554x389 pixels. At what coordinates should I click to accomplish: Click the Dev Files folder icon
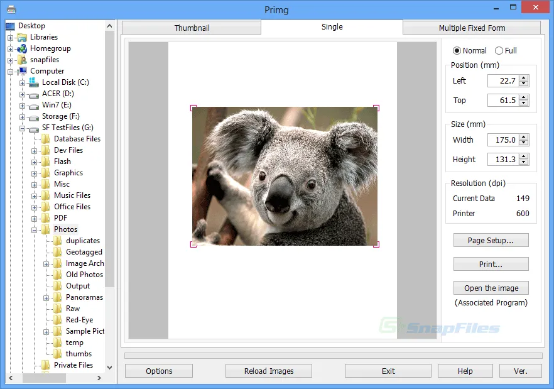(46, 150)
